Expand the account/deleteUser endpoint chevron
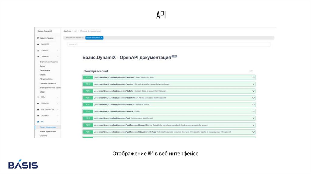Viewport: 311px width, 174px height. [x=253, y=98]
